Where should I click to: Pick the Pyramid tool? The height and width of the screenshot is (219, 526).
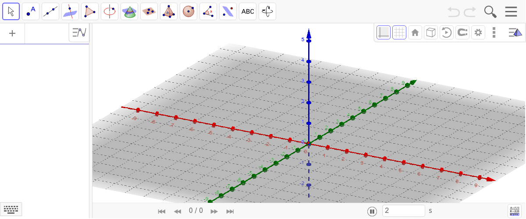pyautogui.click(x=169, y=11)
